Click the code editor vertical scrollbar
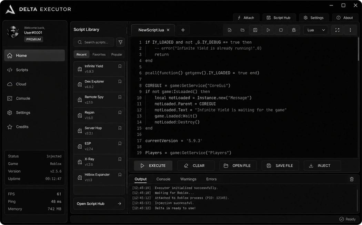Viewport: 362px width, 225px height. pos(358,49)
